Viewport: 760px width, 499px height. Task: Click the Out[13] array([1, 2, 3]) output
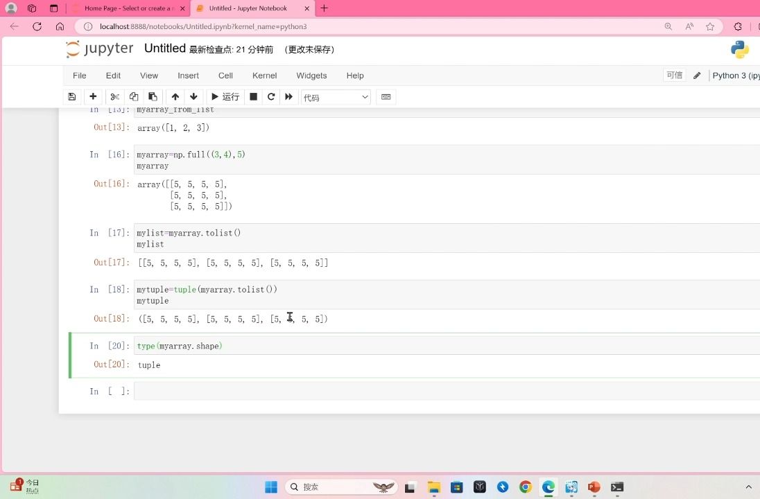pyautogui.click(x=173, y=128)
